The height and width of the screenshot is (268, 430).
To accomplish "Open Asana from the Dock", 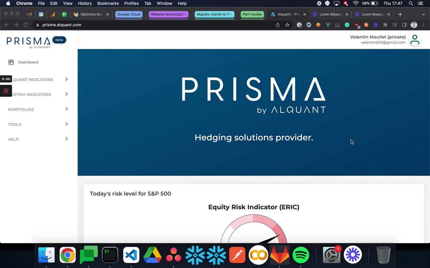I will [174, 255].
